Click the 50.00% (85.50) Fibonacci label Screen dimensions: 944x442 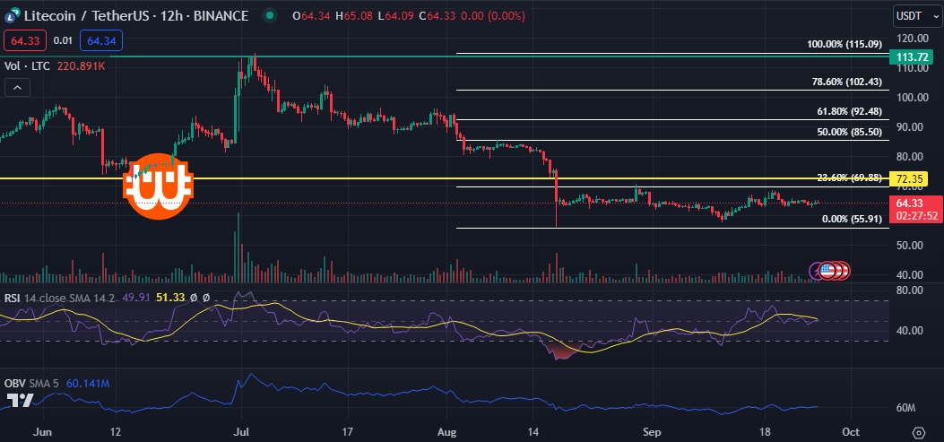pos(850,131)
